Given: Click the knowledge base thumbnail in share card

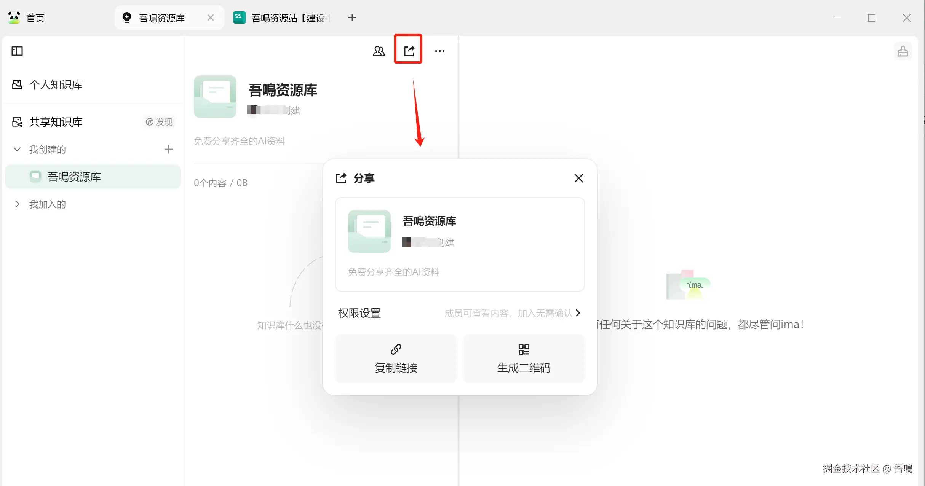Looking at the screenshot, I should point(369,231).
